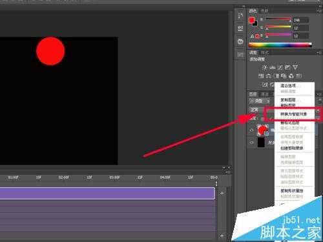Hide the red ellipse shape layer
This screenshot has height=242, width=323.
tap(251, 130)
